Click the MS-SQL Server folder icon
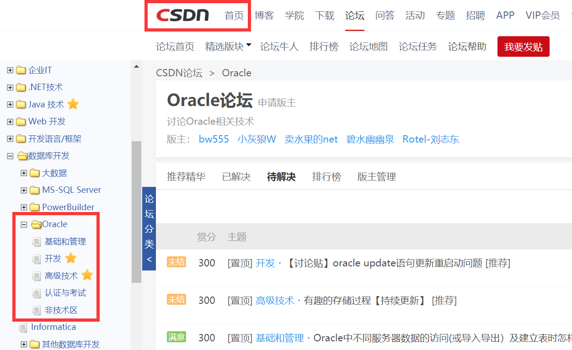This screenshot has height=350, width=572. [35, 190]
